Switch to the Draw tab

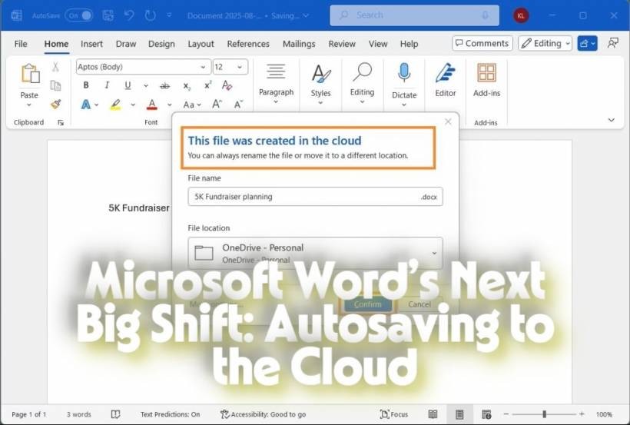[x=126, y=44]
